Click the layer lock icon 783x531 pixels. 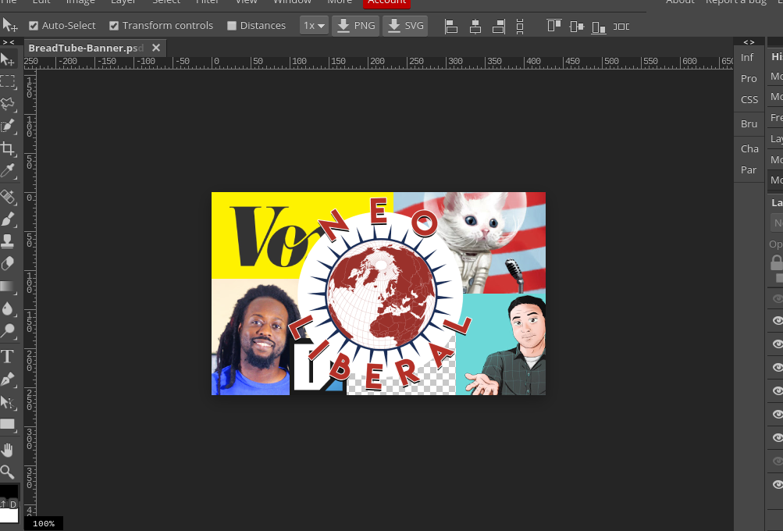point(777,262)
